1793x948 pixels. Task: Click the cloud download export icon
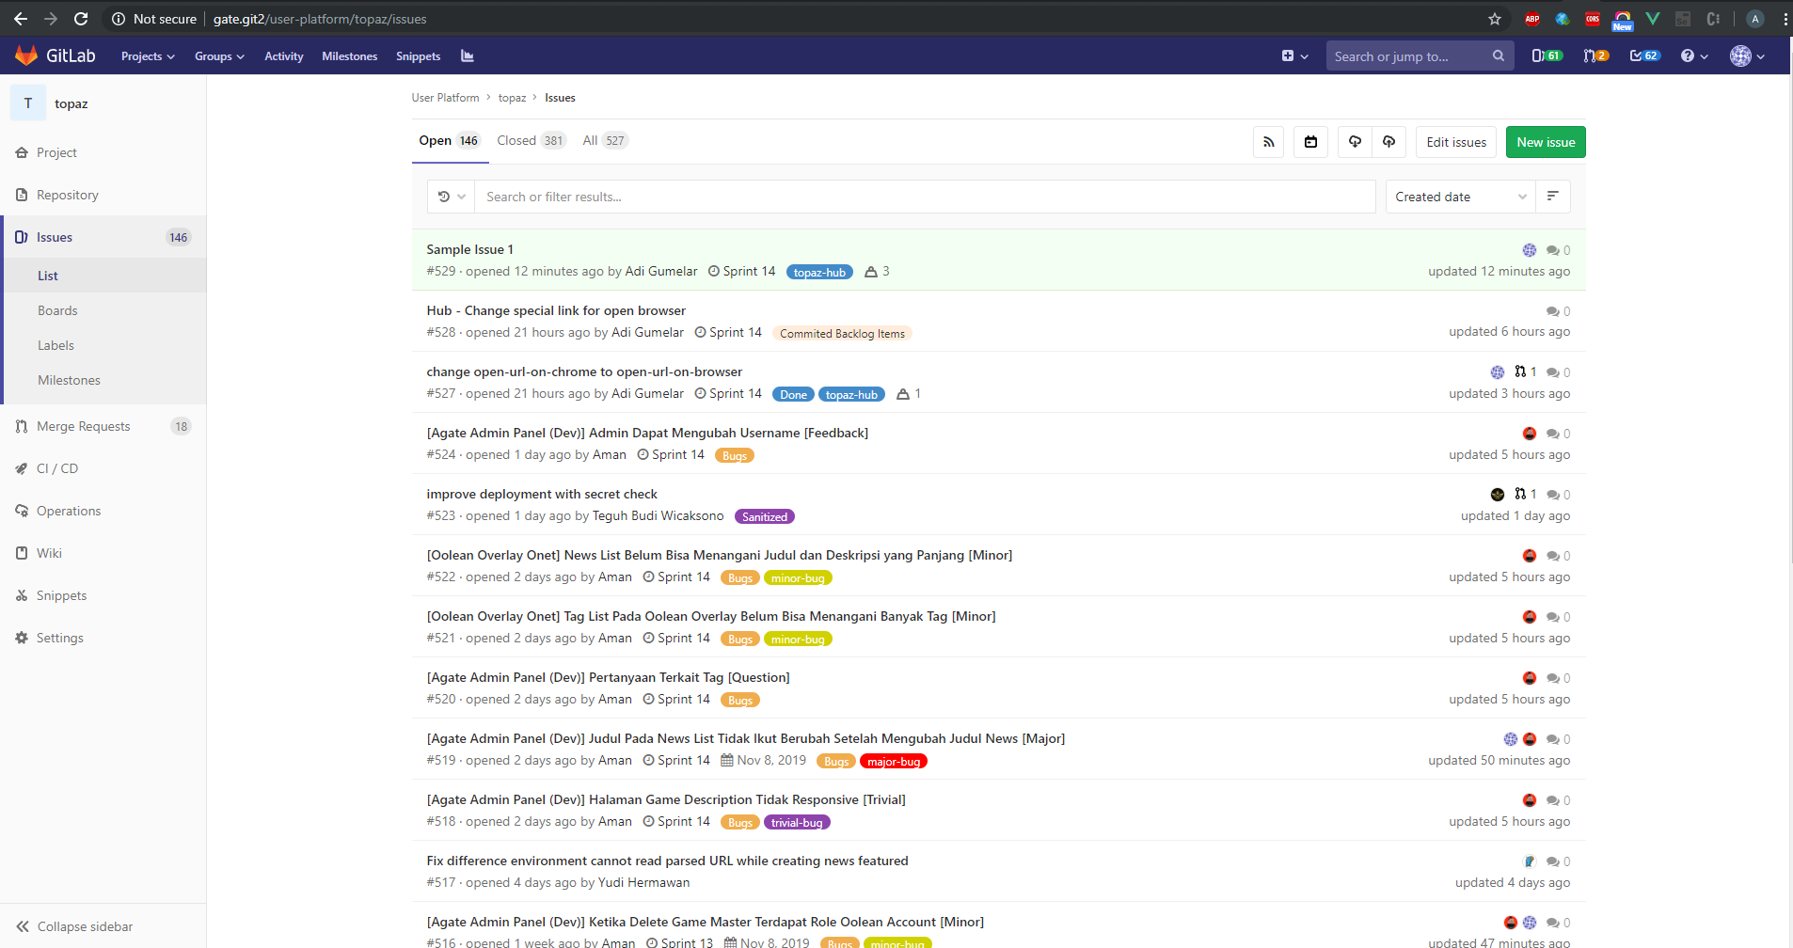1355,142
